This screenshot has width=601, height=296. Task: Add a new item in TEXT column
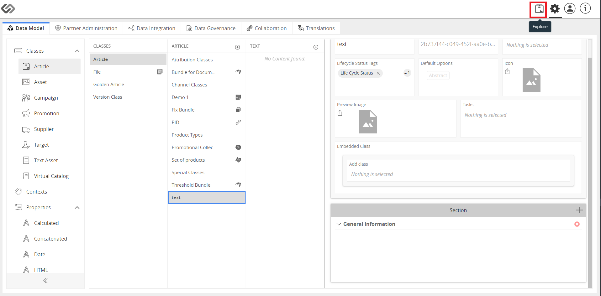click(316, 47)
